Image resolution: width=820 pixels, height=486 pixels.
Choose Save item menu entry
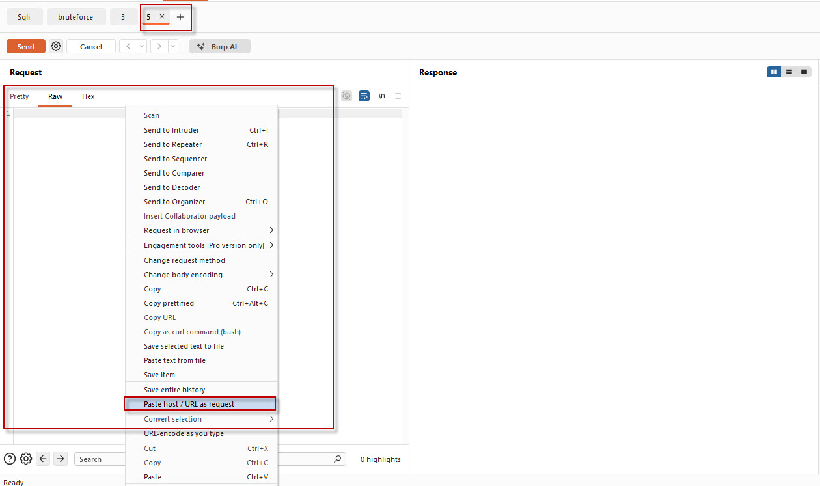[x=201, y=375]
